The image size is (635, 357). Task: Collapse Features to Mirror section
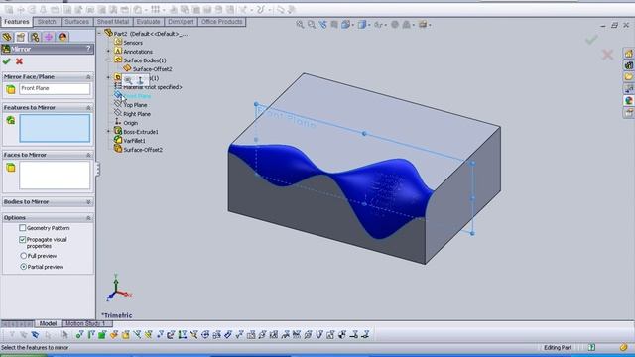coord(88,108)
